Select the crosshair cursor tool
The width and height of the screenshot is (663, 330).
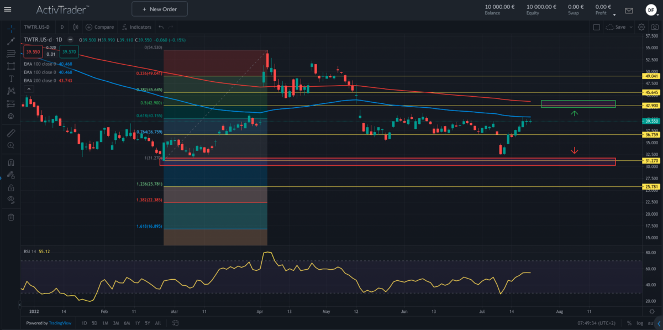coord(10,29)
